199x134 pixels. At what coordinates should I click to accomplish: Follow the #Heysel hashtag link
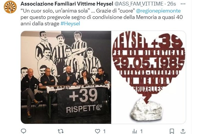point(70,24)
